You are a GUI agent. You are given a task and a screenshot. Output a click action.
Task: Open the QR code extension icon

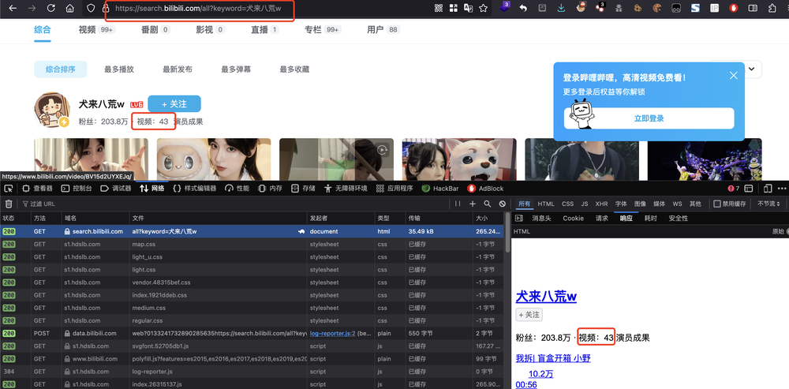tap(438, 8)
